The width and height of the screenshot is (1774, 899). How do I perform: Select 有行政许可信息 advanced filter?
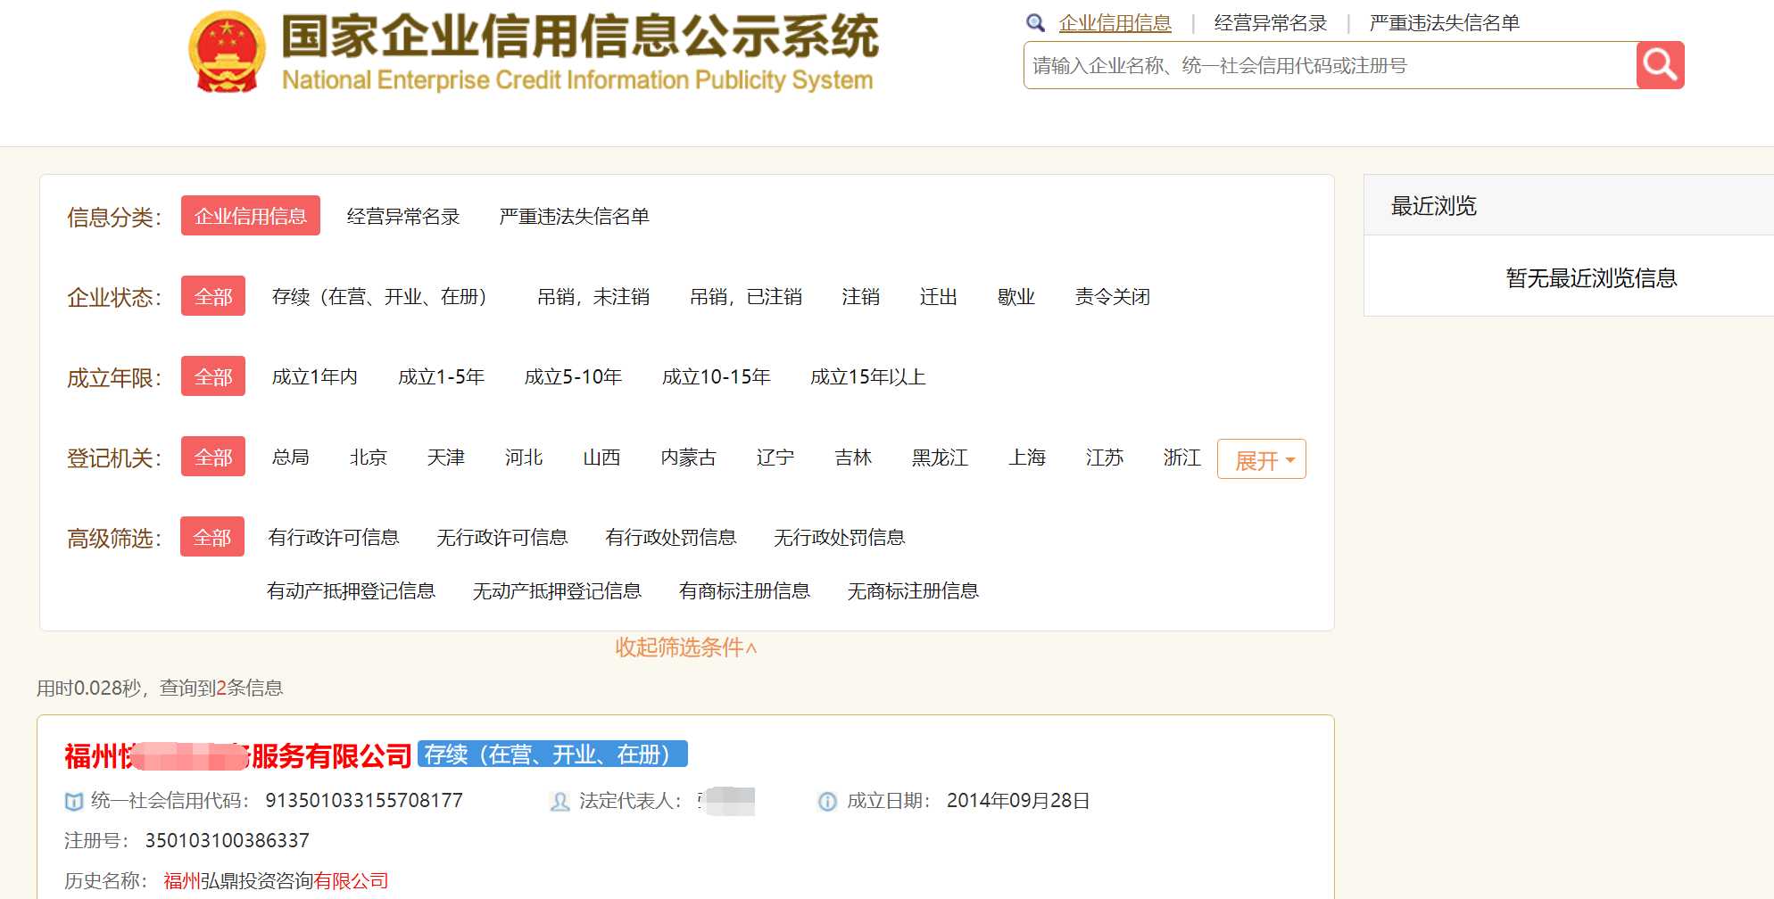point(333,537)
